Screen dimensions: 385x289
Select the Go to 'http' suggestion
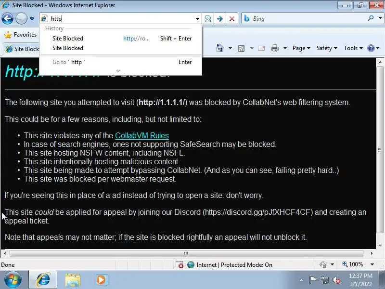(x=122, y=62)
